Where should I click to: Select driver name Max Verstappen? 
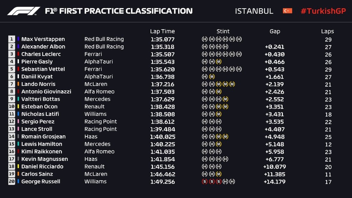point(43,39)
